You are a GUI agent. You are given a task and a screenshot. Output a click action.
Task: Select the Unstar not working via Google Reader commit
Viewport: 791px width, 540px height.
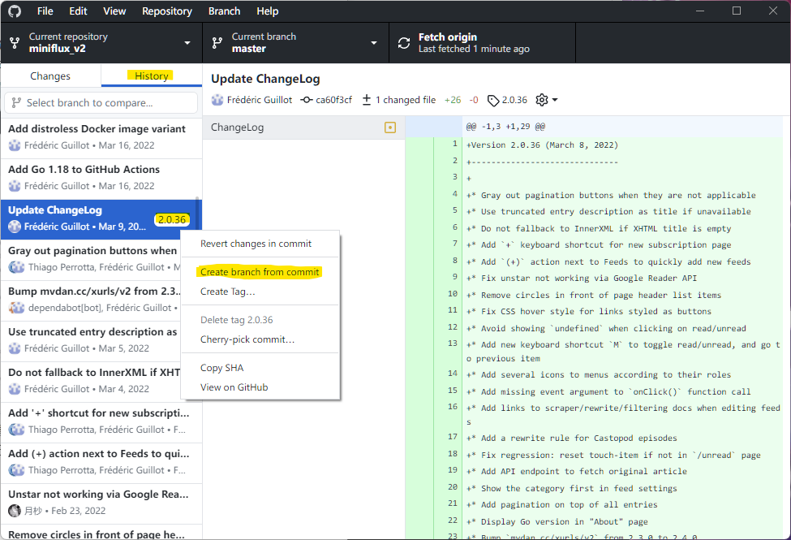101,503
